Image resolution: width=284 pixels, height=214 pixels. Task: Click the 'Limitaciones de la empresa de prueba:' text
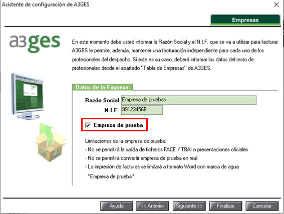click(126, 141)
